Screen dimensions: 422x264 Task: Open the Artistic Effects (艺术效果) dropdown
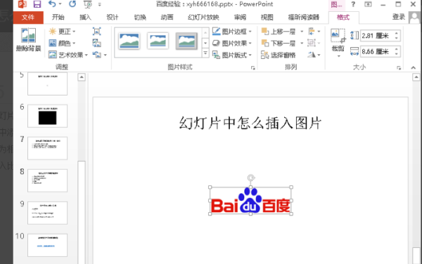click(68, 55)
